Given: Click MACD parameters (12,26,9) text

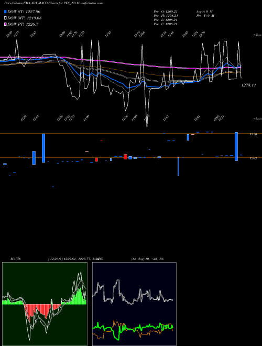Looking at the screenshot, I should 55,259.
